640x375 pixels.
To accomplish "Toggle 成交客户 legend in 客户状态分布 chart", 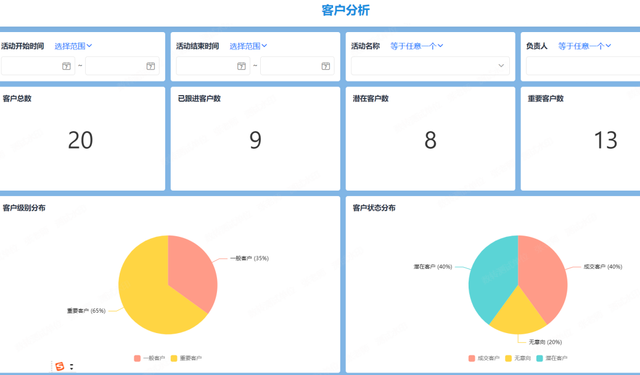I will (x=483, y=358).
